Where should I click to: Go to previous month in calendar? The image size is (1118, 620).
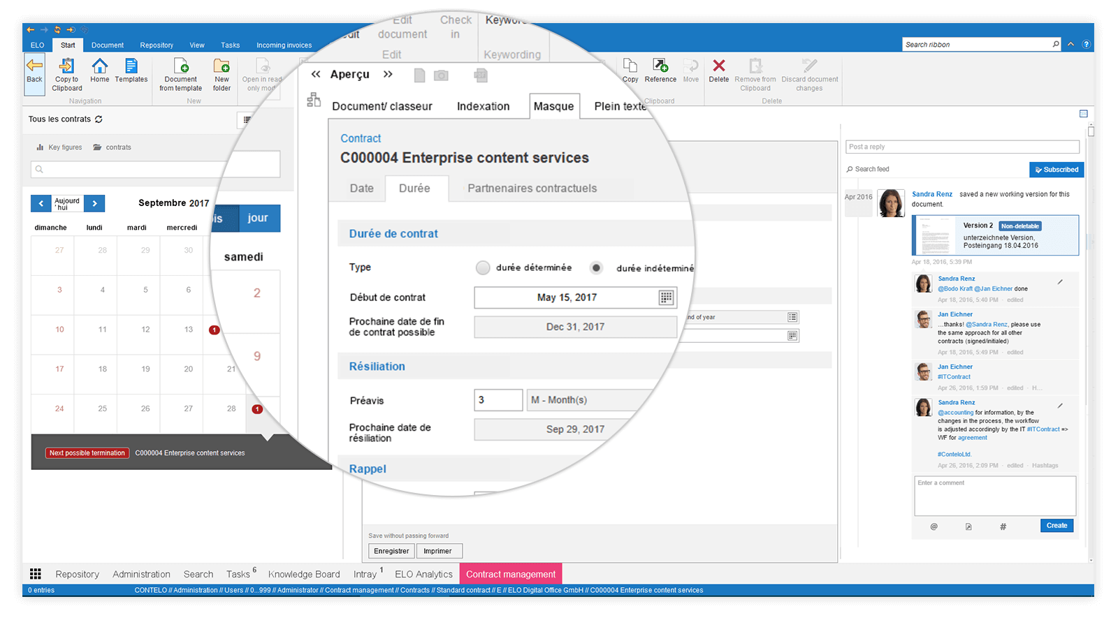pos(41,203)
